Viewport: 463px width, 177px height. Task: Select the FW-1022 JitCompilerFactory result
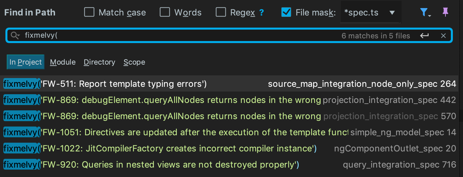pos(169,148)
